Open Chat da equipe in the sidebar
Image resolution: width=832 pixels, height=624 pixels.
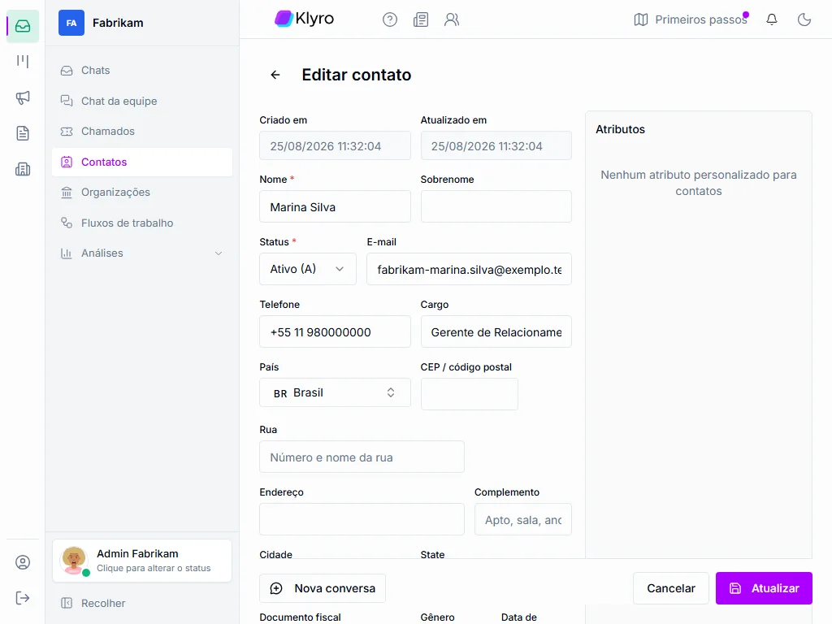pos(142,101)
